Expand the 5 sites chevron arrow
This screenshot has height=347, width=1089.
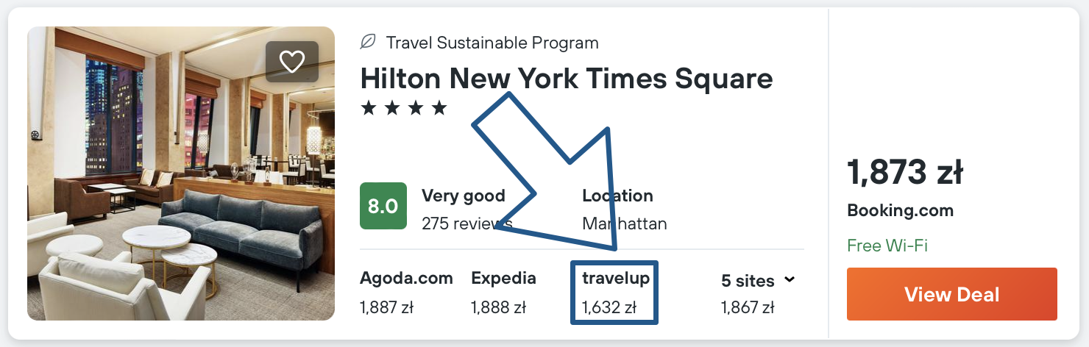(790, 280)
